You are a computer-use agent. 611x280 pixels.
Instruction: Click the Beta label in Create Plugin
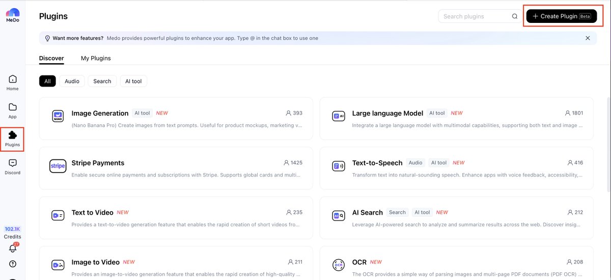click(585, 16)
